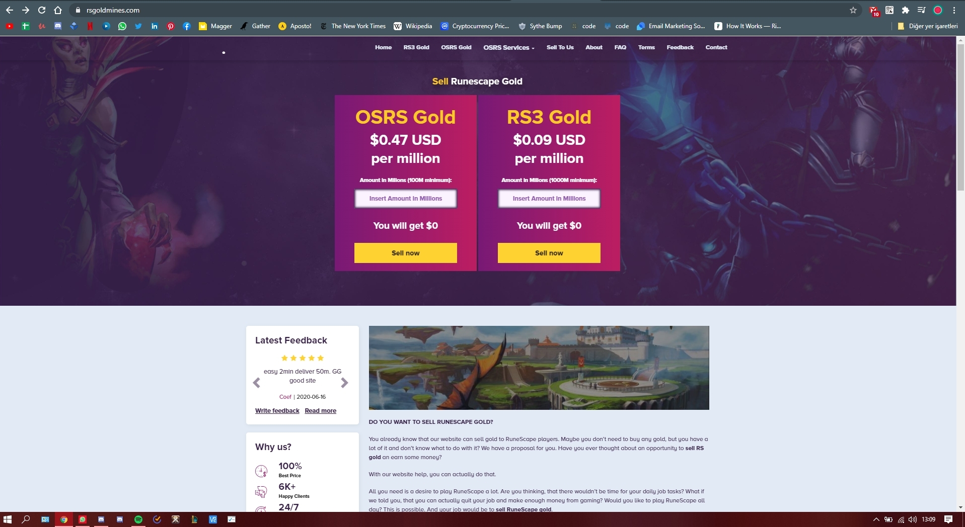Viewport: 965px width, 527px height.
Task: Open the Pinterest bookmark icon
Action: point(171,26)
